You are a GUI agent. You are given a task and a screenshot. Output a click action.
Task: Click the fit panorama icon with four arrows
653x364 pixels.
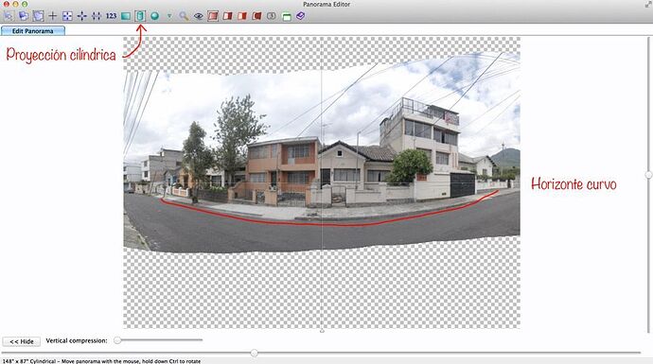(x=67, y=16)
